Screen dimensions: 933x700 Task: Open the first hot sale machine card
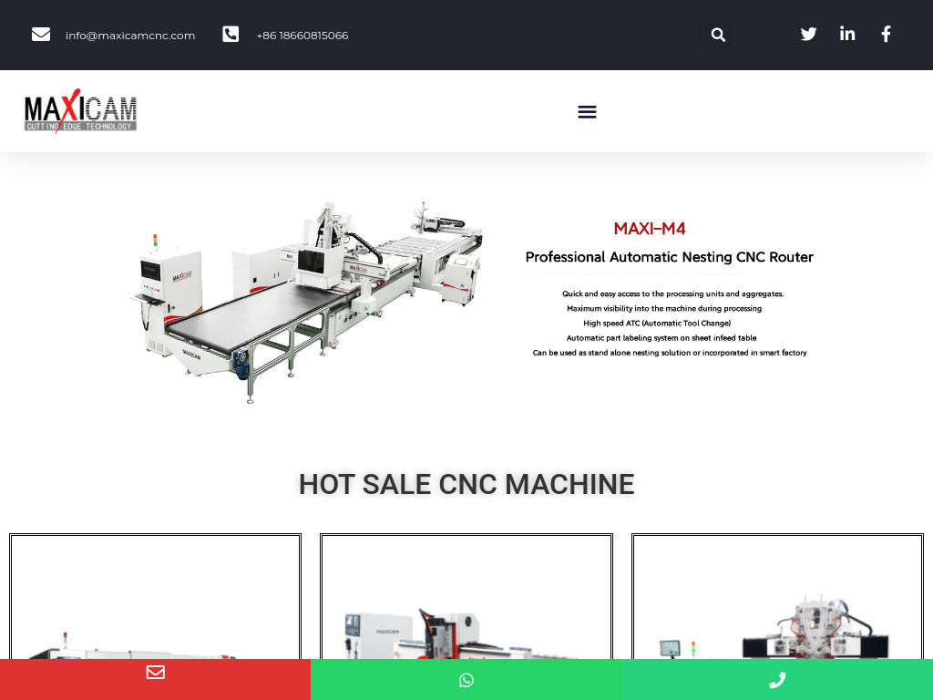tap(155, 596)
